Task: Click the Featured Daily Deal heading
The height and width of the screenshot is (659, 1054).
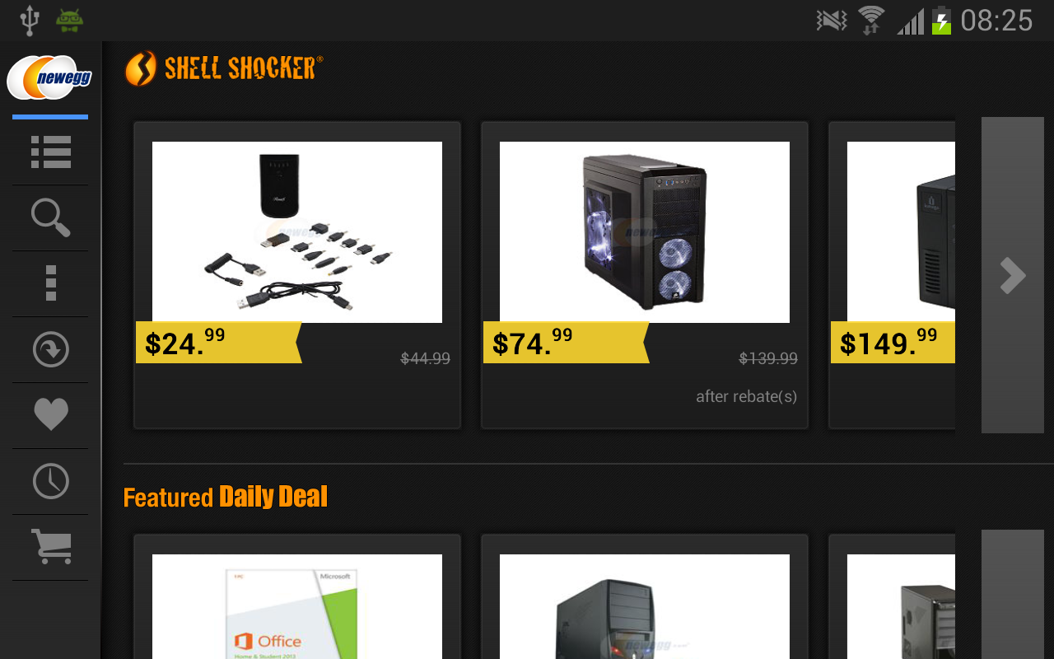Action: [226, 497]
